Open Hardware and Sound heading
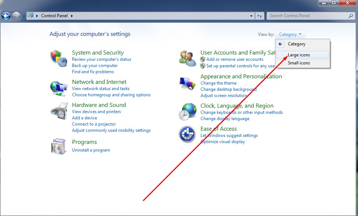This screenshot has width=358, height=216. (99, 105)
